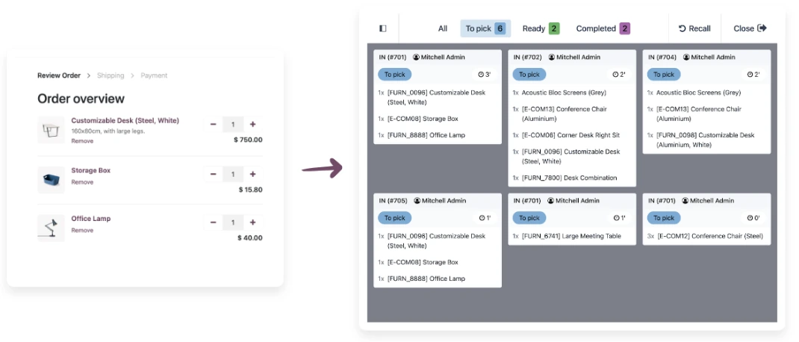Toggle the sidebar panel icon
The height and width of the screenshot is (342, 799).
(x=383, y=28)
